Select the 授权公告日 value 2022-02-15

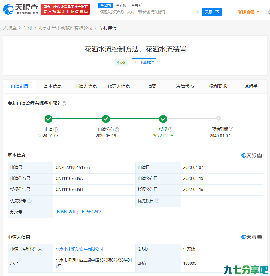tap(193, 189)
